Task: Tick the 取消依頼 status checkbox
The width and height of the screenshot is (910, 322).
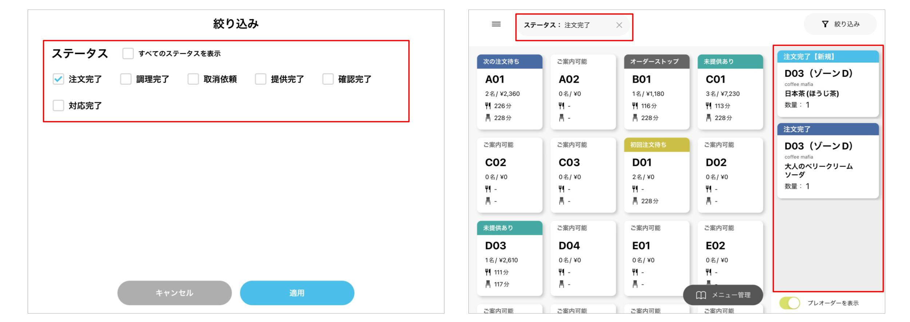Action: tap(193, 79)
